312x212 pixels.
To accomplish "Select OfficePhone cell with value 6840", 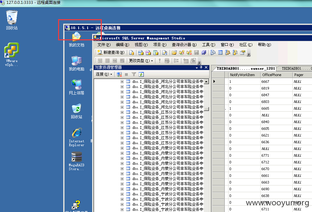I will [276, 122].
